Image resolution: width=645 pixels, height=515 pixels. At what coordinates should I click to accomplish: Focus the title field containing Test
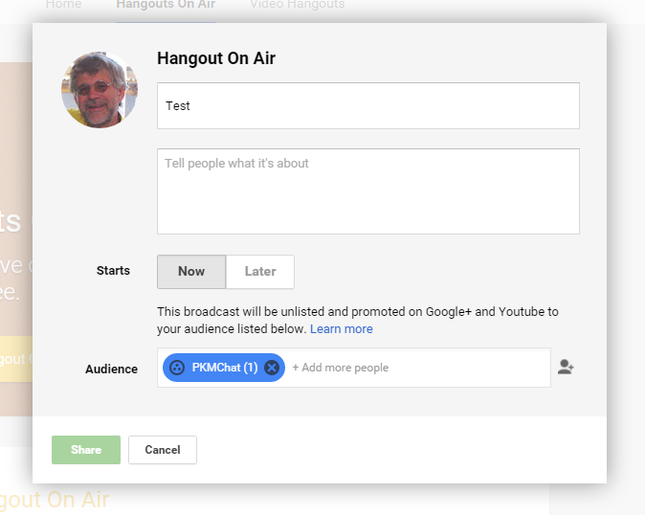368,106
